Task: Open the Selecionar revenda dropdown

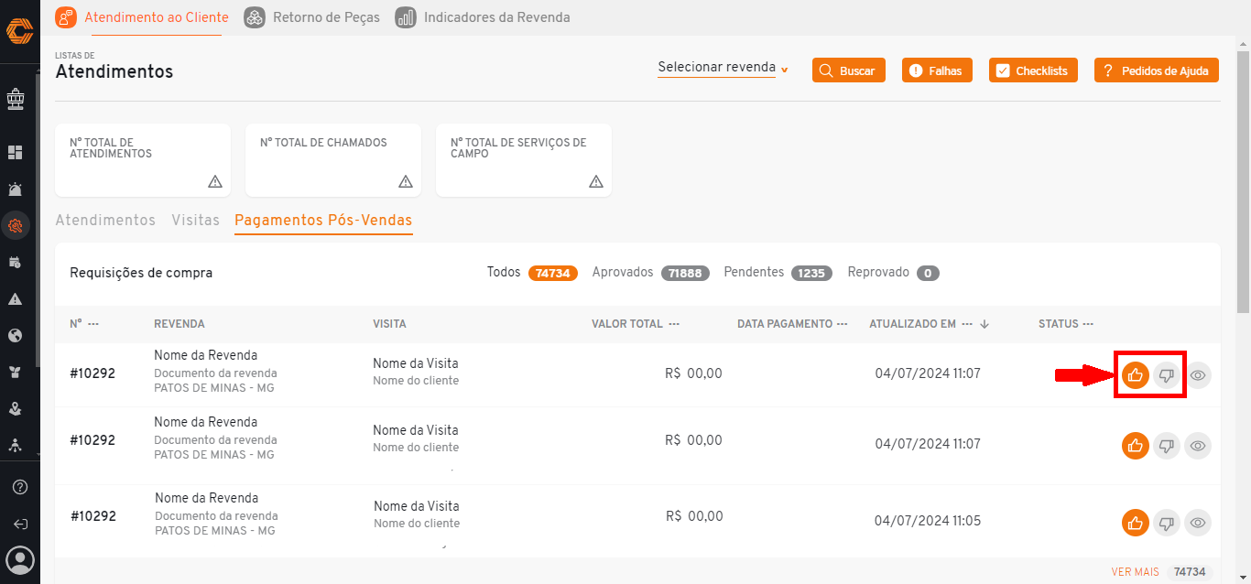Action: tap(723, 68)
